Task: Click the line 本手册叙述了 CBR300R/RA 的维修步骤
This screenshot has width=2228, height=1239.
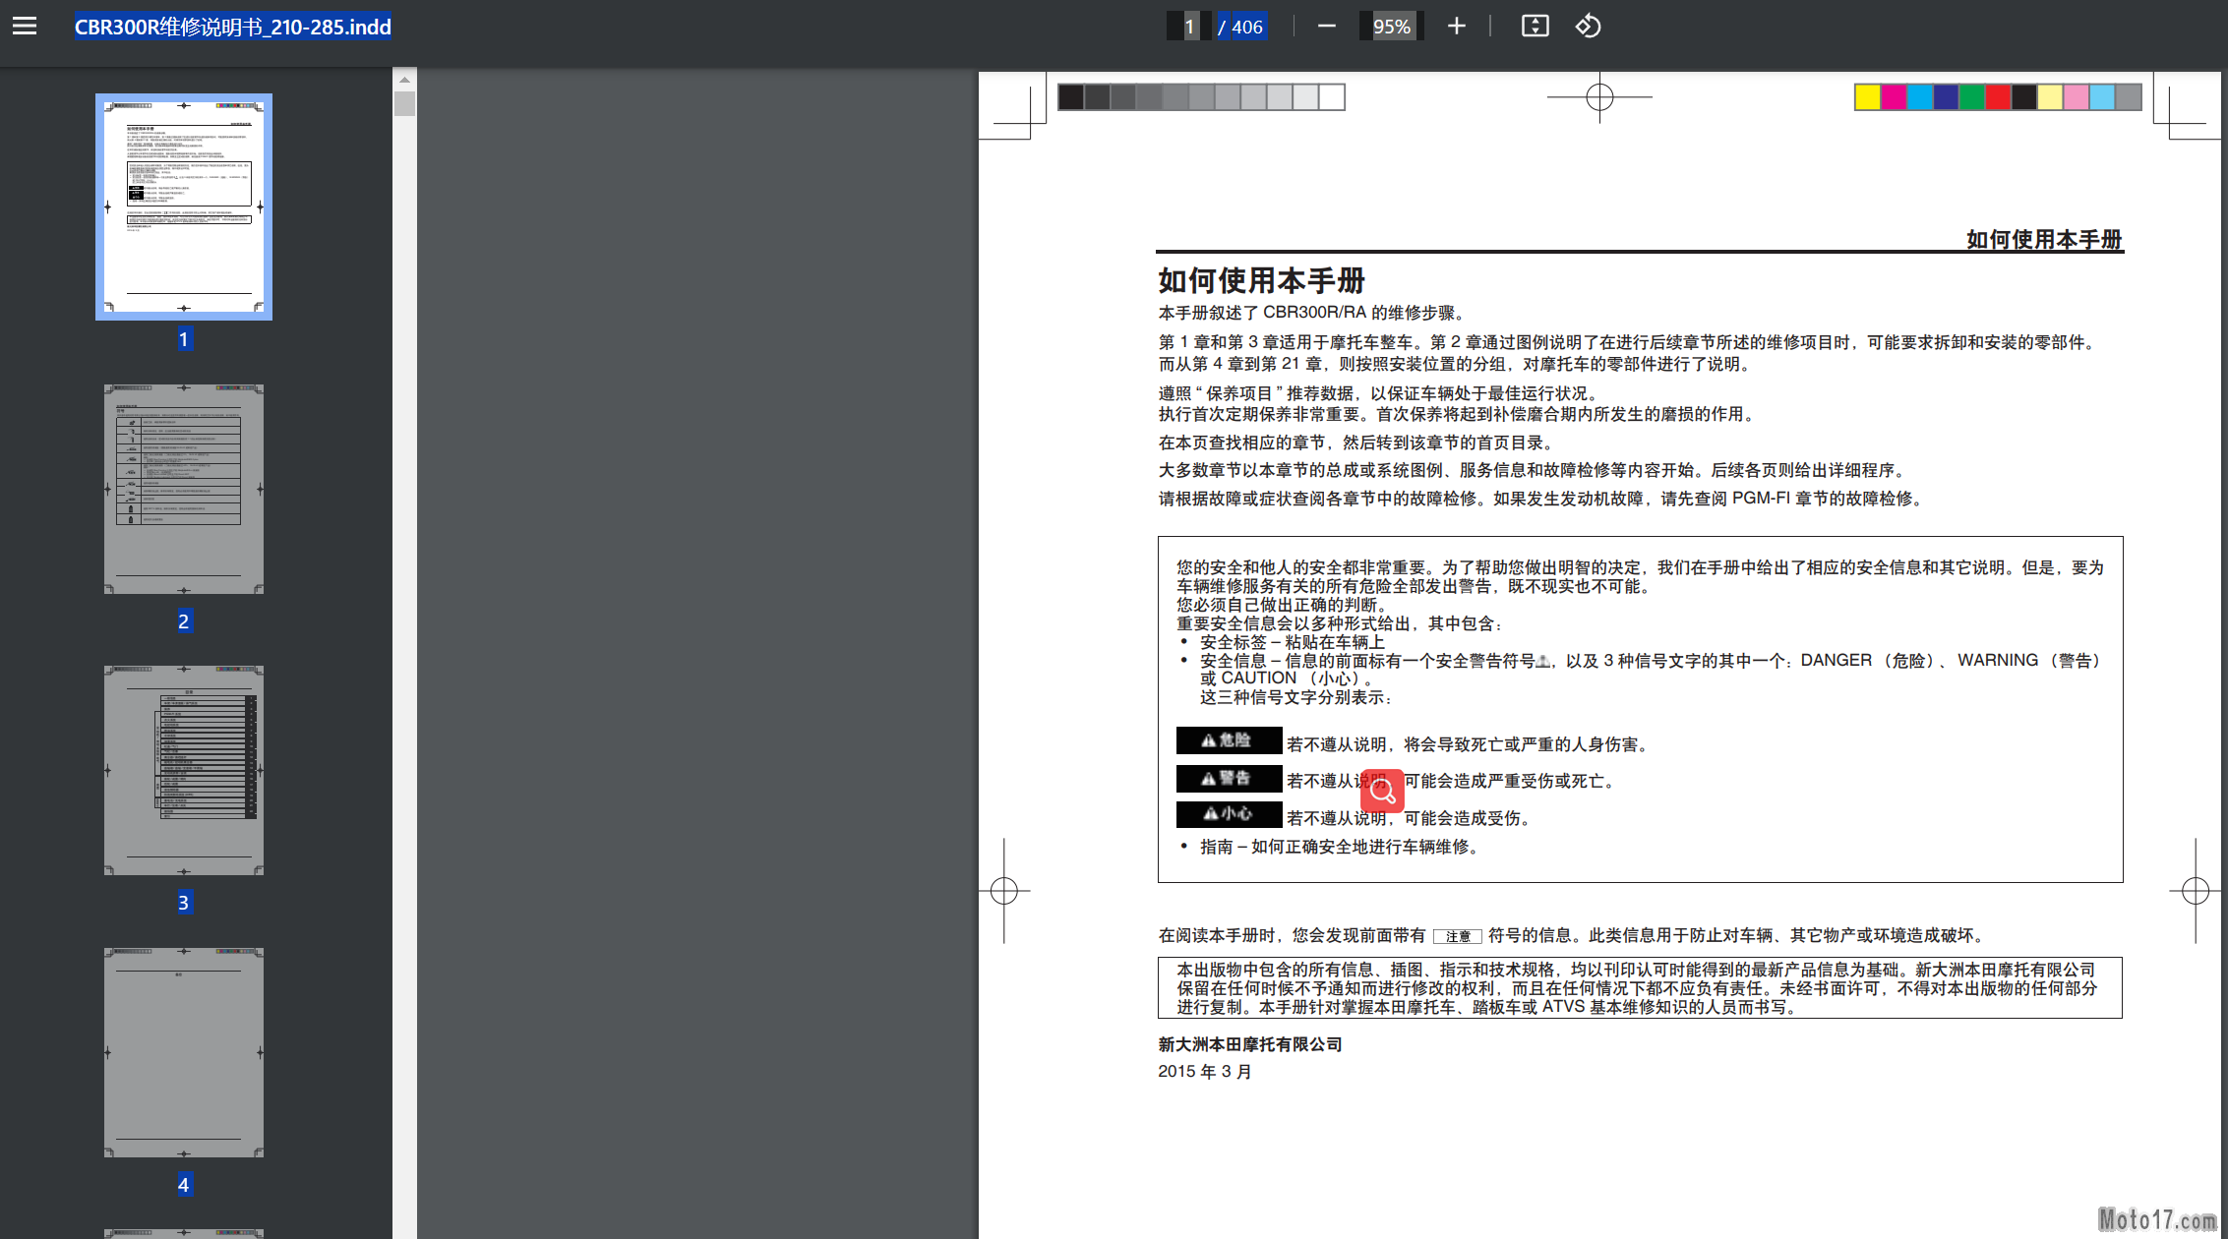Action: click(x=1313, y=313)
